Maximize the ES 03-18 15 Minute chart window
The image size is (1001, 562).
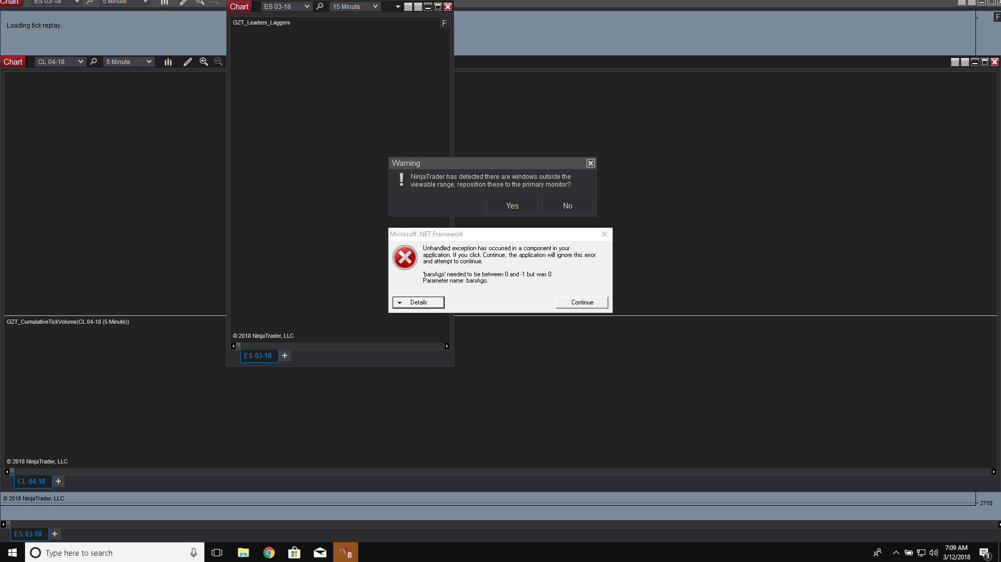(x=438, y=7)
